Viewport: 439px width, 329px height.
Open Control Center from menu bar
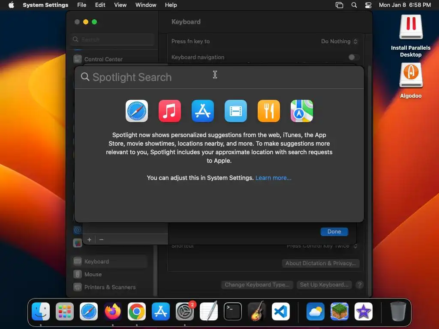tap(368, 5)
